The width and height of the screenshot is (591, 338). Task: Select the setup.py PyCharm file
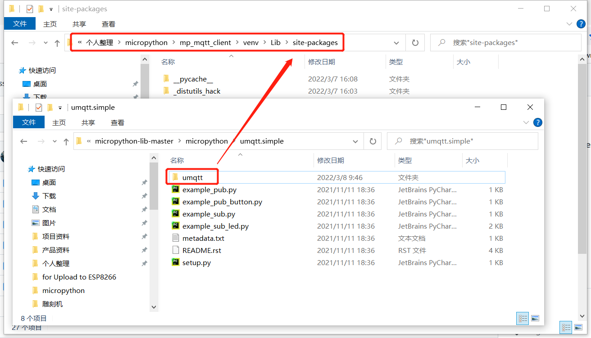[x=196, y=262]
